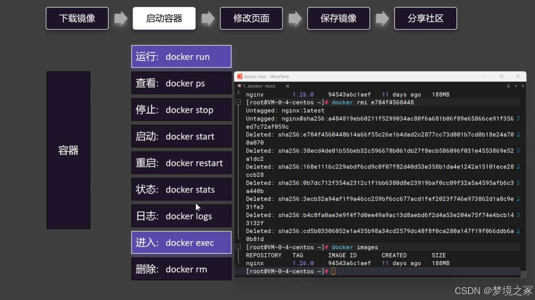
Task: Maximize the WindTerm window
Action: [x=501, y=77]
